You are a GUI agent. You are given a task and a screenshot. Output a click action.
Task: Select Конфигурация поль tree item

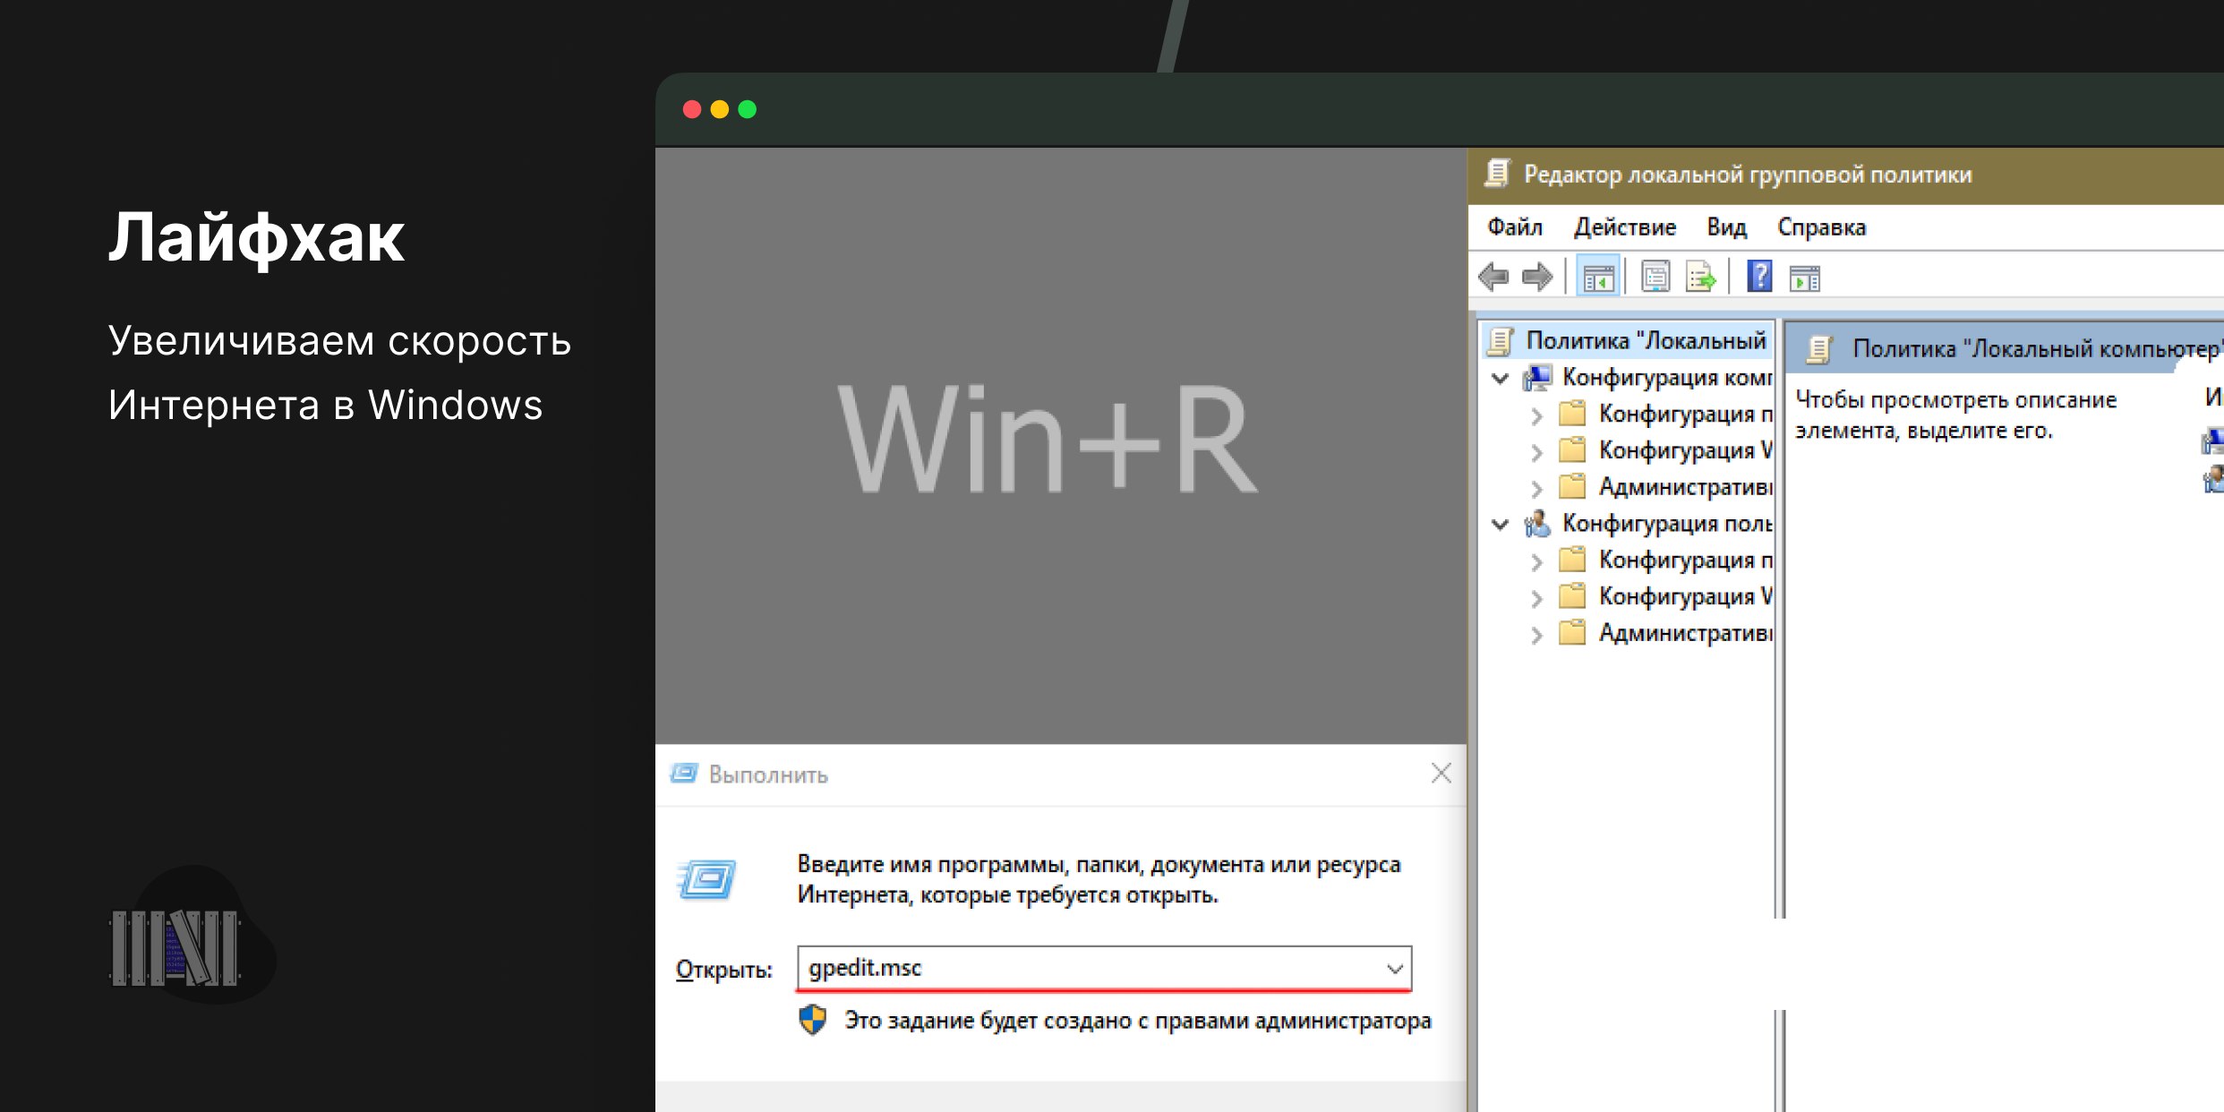tap(1666, 524)
